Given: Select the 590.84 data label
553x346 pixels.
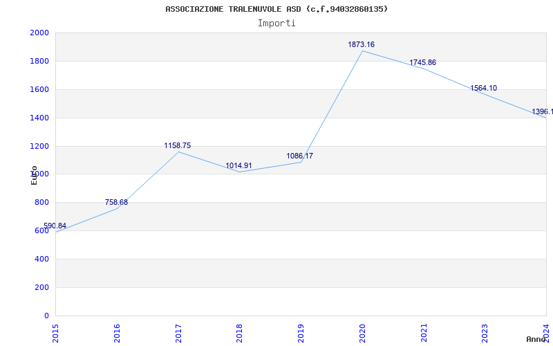Looking at the screenshot, I should point(55,226).
